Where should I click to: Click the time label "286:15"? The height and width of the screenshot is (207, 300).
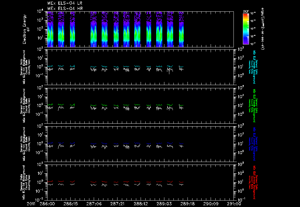click(x=70, y=204)
